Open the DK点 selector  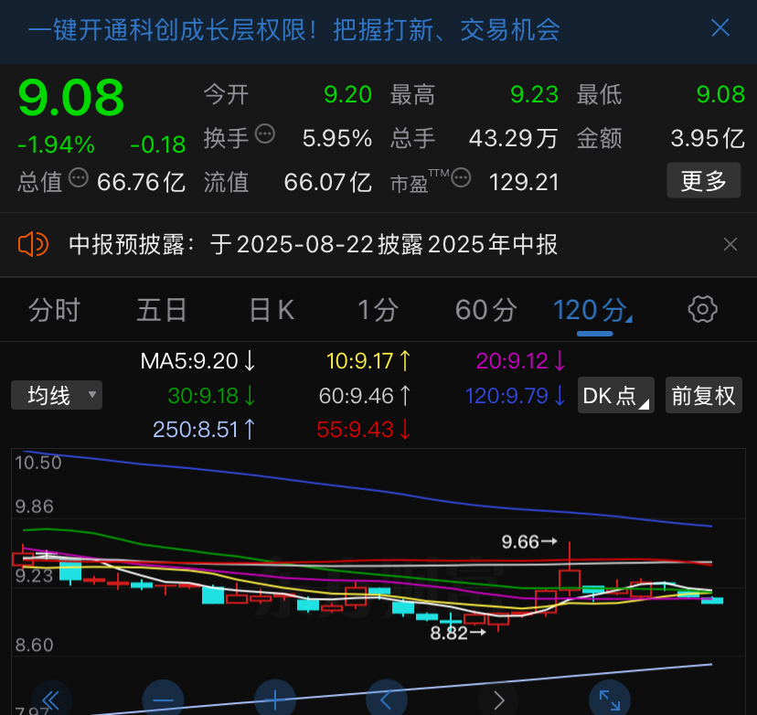[616, 395]
